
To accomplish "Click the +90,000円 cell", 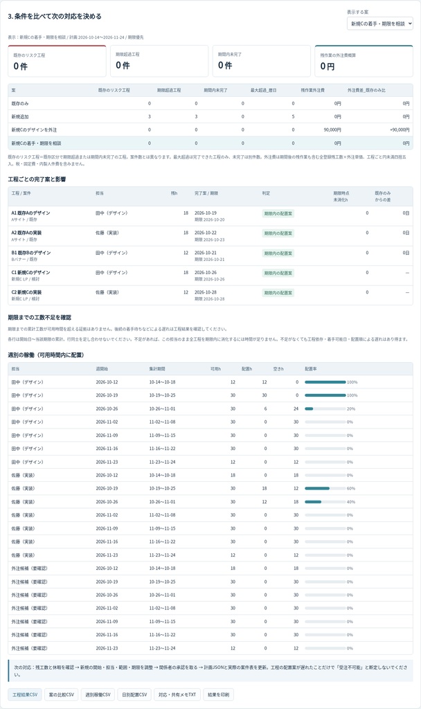I will click(x=400, y=129).
